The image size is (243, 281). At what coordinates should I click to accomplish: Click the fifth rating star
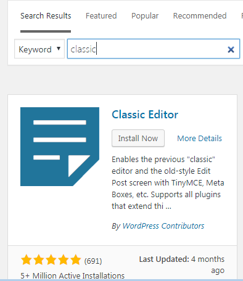pyautogui.click(x=76, y=259)
